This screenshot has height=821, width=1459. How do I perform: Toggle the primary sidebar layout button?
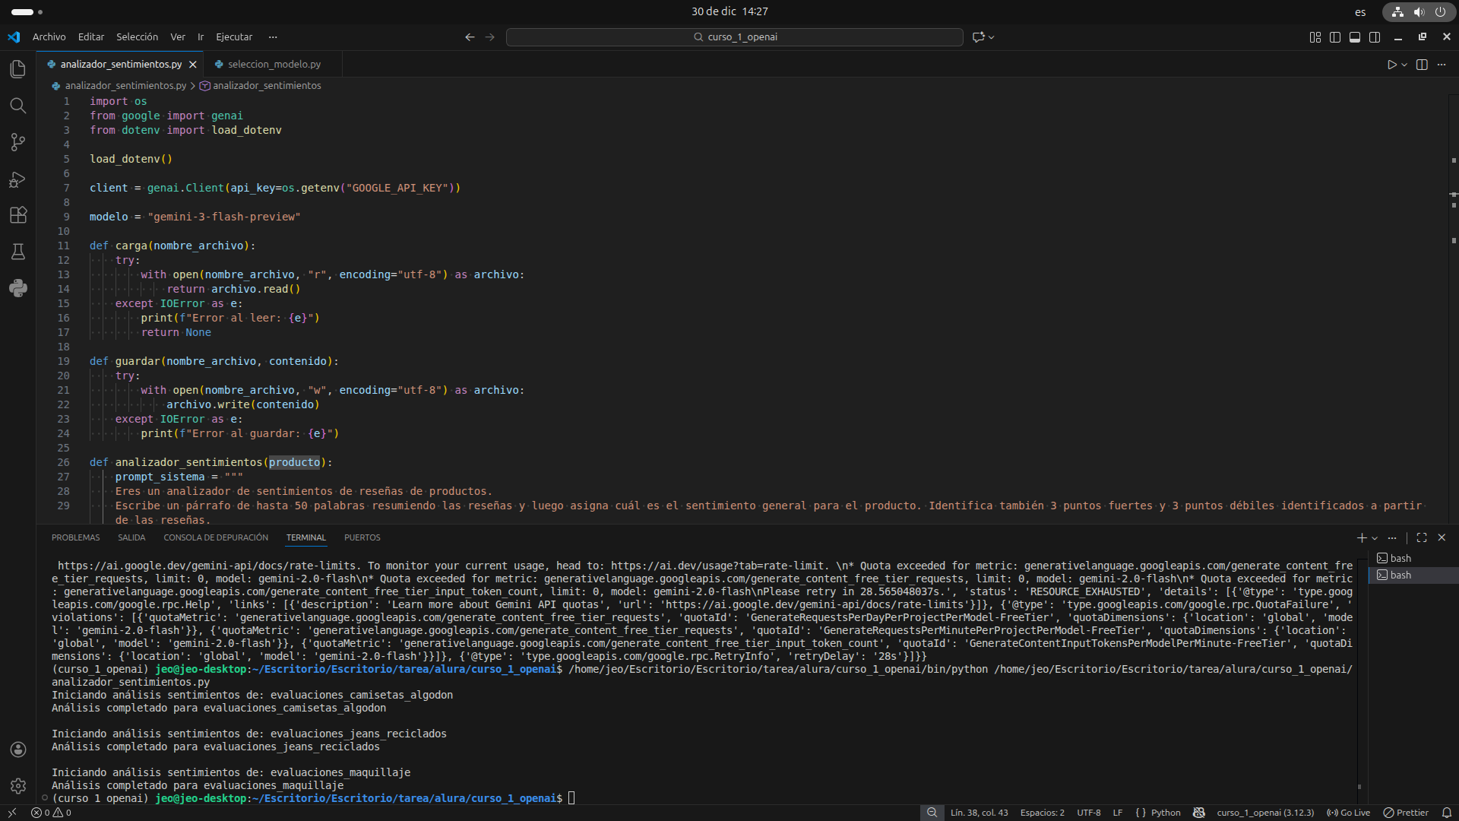1335,37
